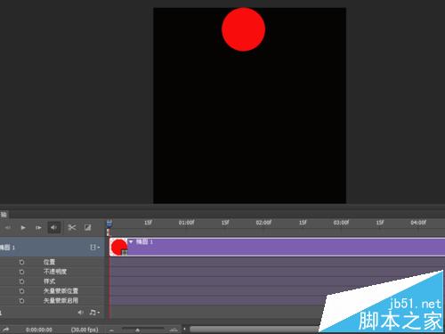Click the timeline zoom slider handle
The width and height of the screenshot is (445, 334).
(x=137, y=330)
